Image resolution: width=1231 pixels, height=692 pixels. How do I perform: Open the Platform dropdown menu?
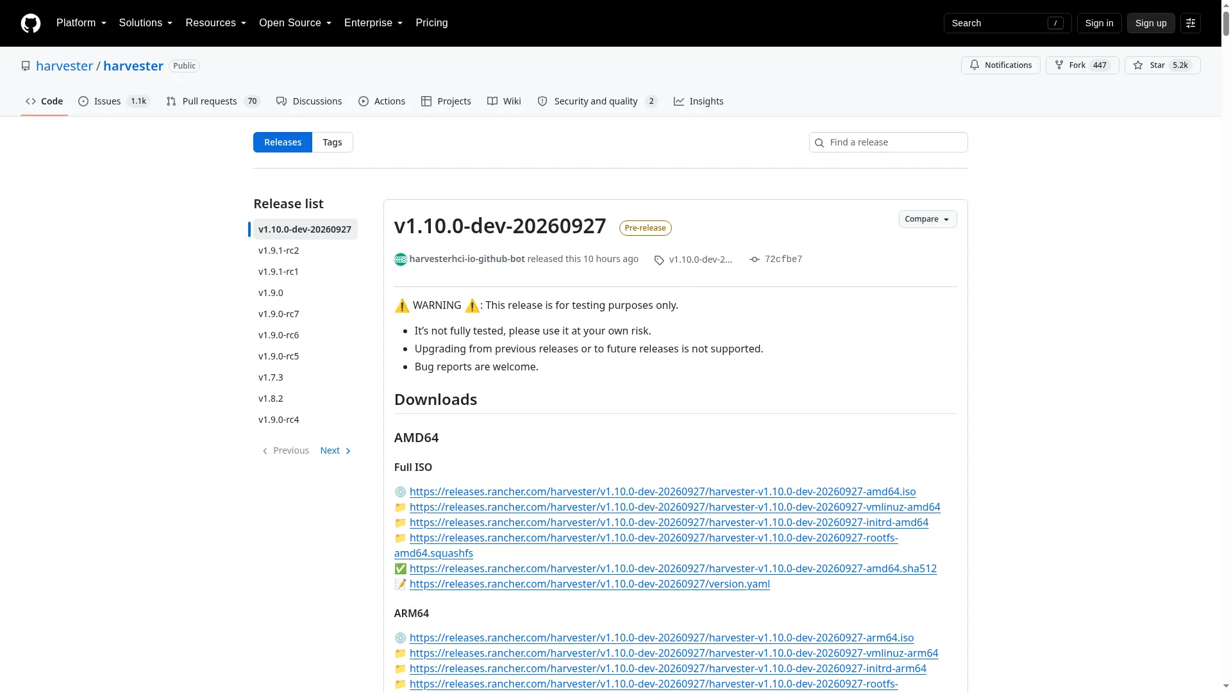pos(81,23)
